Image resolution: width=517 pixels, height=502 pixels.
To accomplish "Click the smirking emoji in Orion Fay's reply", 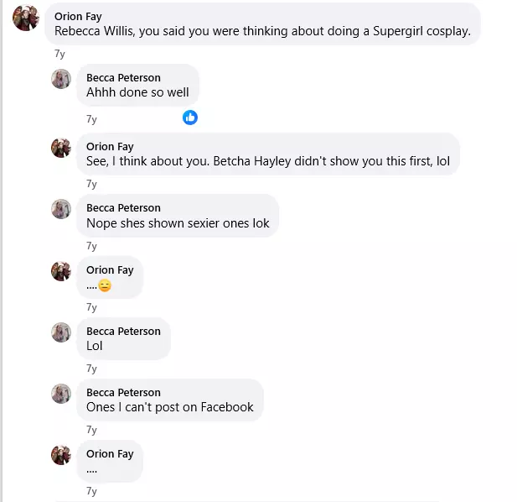I will [105, 286].
